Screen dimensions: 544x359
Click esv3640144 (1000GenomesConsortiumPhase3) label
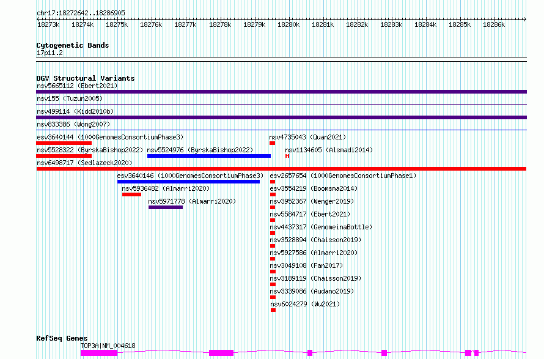click(x=110, y=137)
